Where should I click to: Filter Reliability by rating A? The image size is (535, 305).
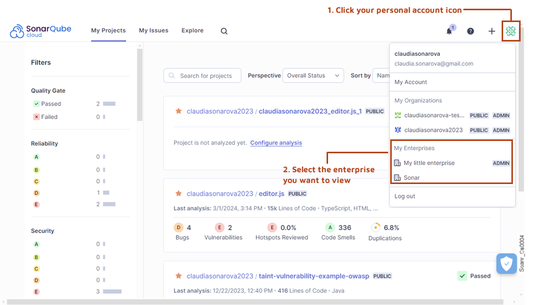tap(36, 157)
